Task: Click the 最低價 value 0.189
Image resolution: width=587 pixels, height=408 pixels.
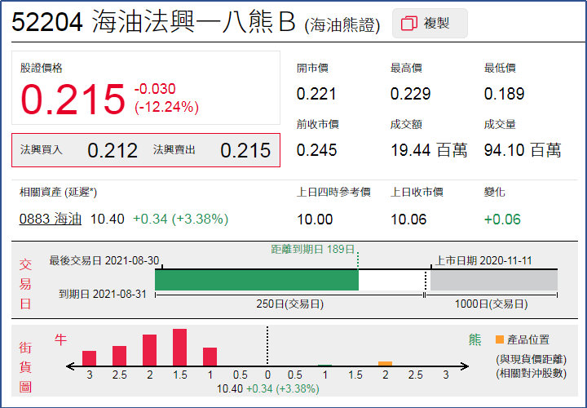Action: coord(504,94)
